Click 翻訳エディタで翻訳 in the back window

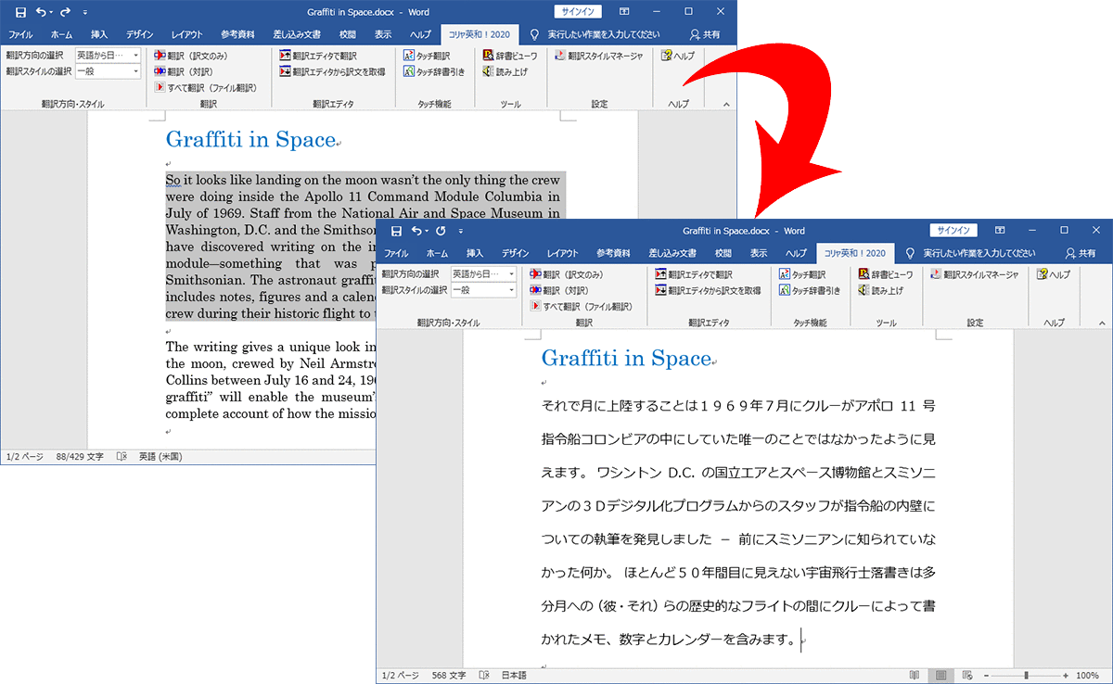pyautogui.click(x=318, y=56)
